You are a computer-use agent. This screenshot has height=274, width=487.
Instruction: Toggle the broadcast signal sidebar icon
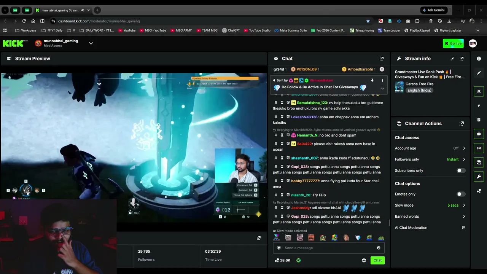tap(479, 148)
